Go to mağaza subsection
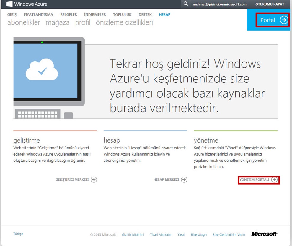The height and width of the screenshot is (246, 292). pos(58,22)
